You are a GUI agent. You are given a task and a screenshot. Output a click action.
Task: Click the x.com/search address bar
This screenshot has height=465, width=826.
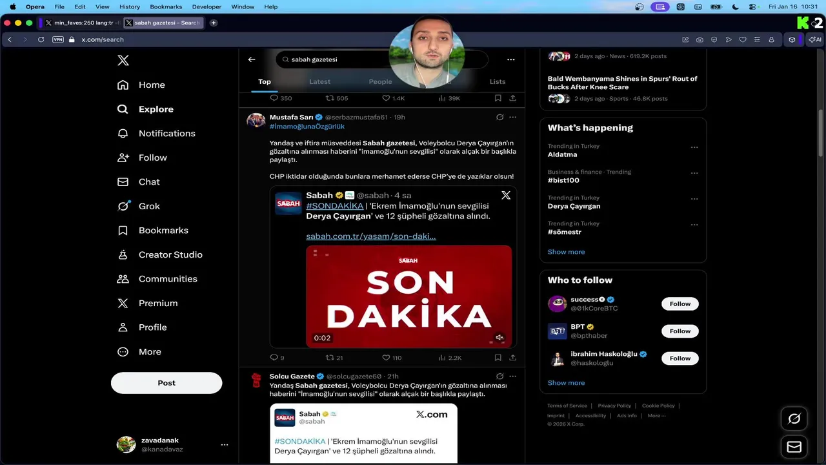click(103, 39)
